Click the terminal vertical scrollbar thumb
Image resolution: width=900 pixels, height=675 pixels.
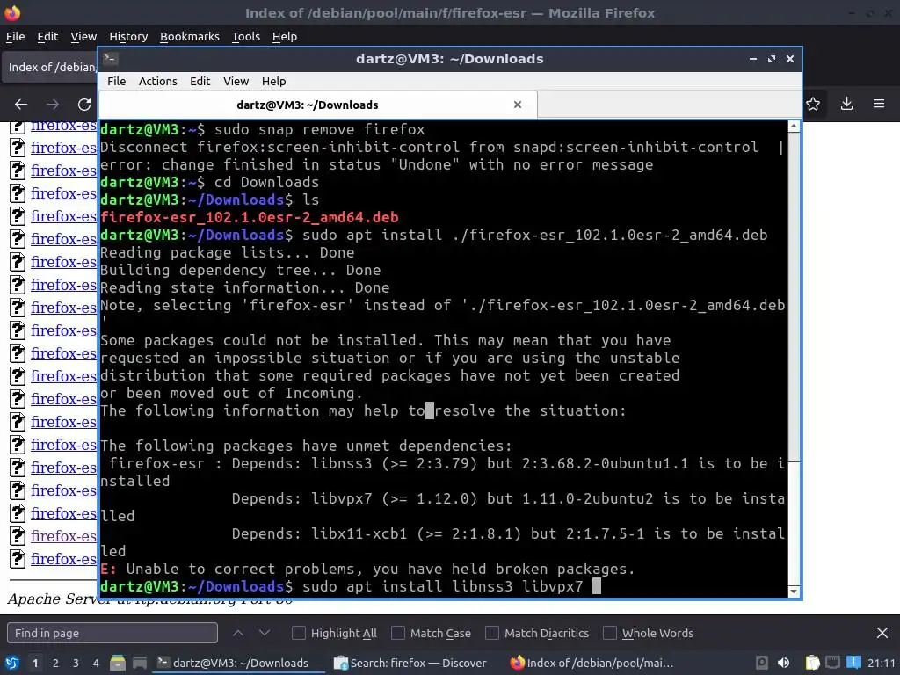pyautogui.click(x=794, y=297)
